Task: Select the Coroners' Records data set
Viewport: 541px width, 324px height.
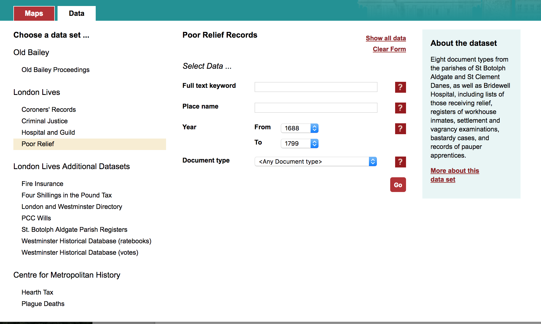Action: point(49,110)
